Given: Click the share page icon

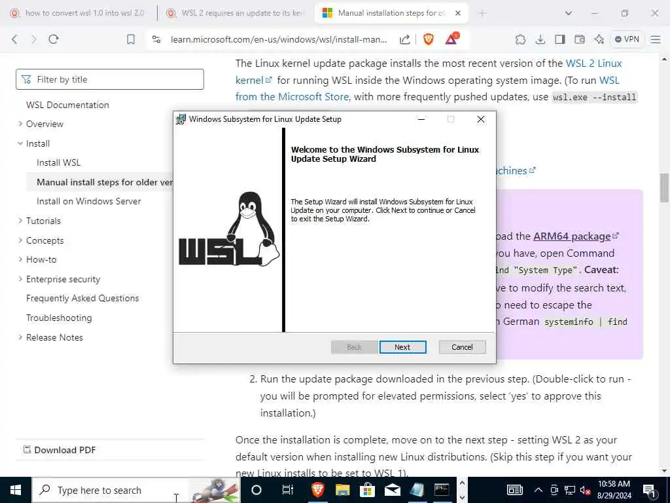Looking at the screenshot, I should [404, 39].
